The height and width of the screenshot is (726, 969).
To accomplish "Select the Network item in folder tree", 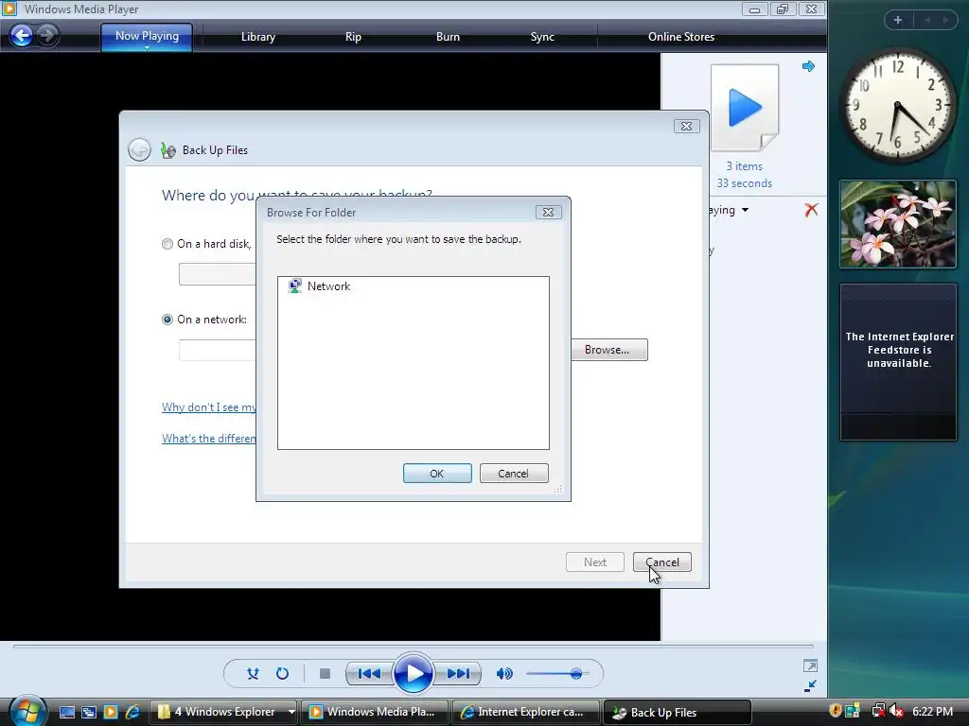I will tap(320, 285).
